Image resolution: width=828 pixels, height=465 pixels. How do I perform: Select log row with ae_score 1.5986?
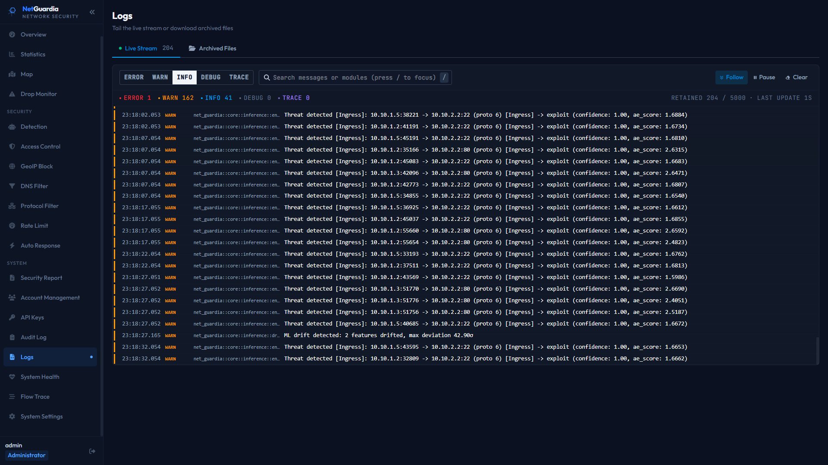(466, 277)
